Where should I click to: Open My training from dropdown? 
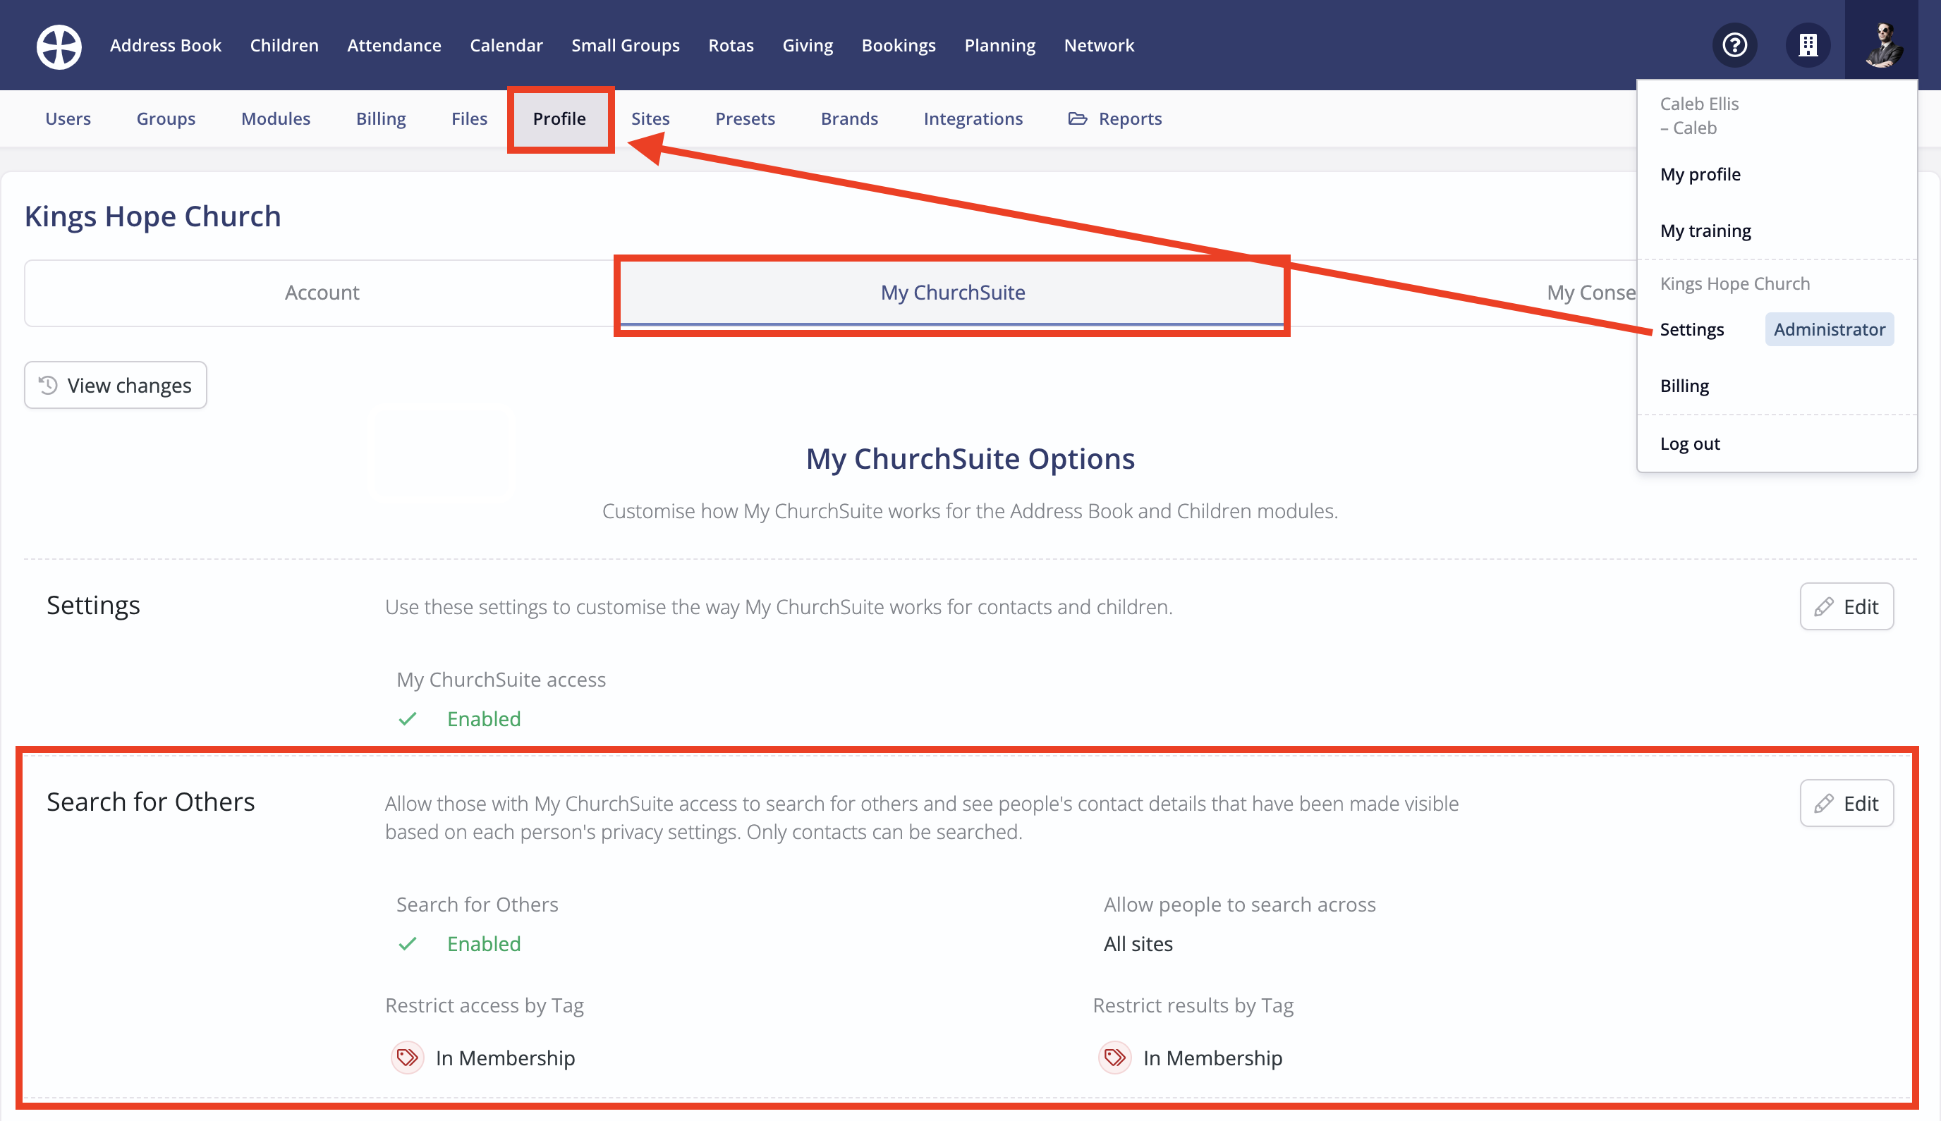pyautogui.click(x=1705, y=231)
